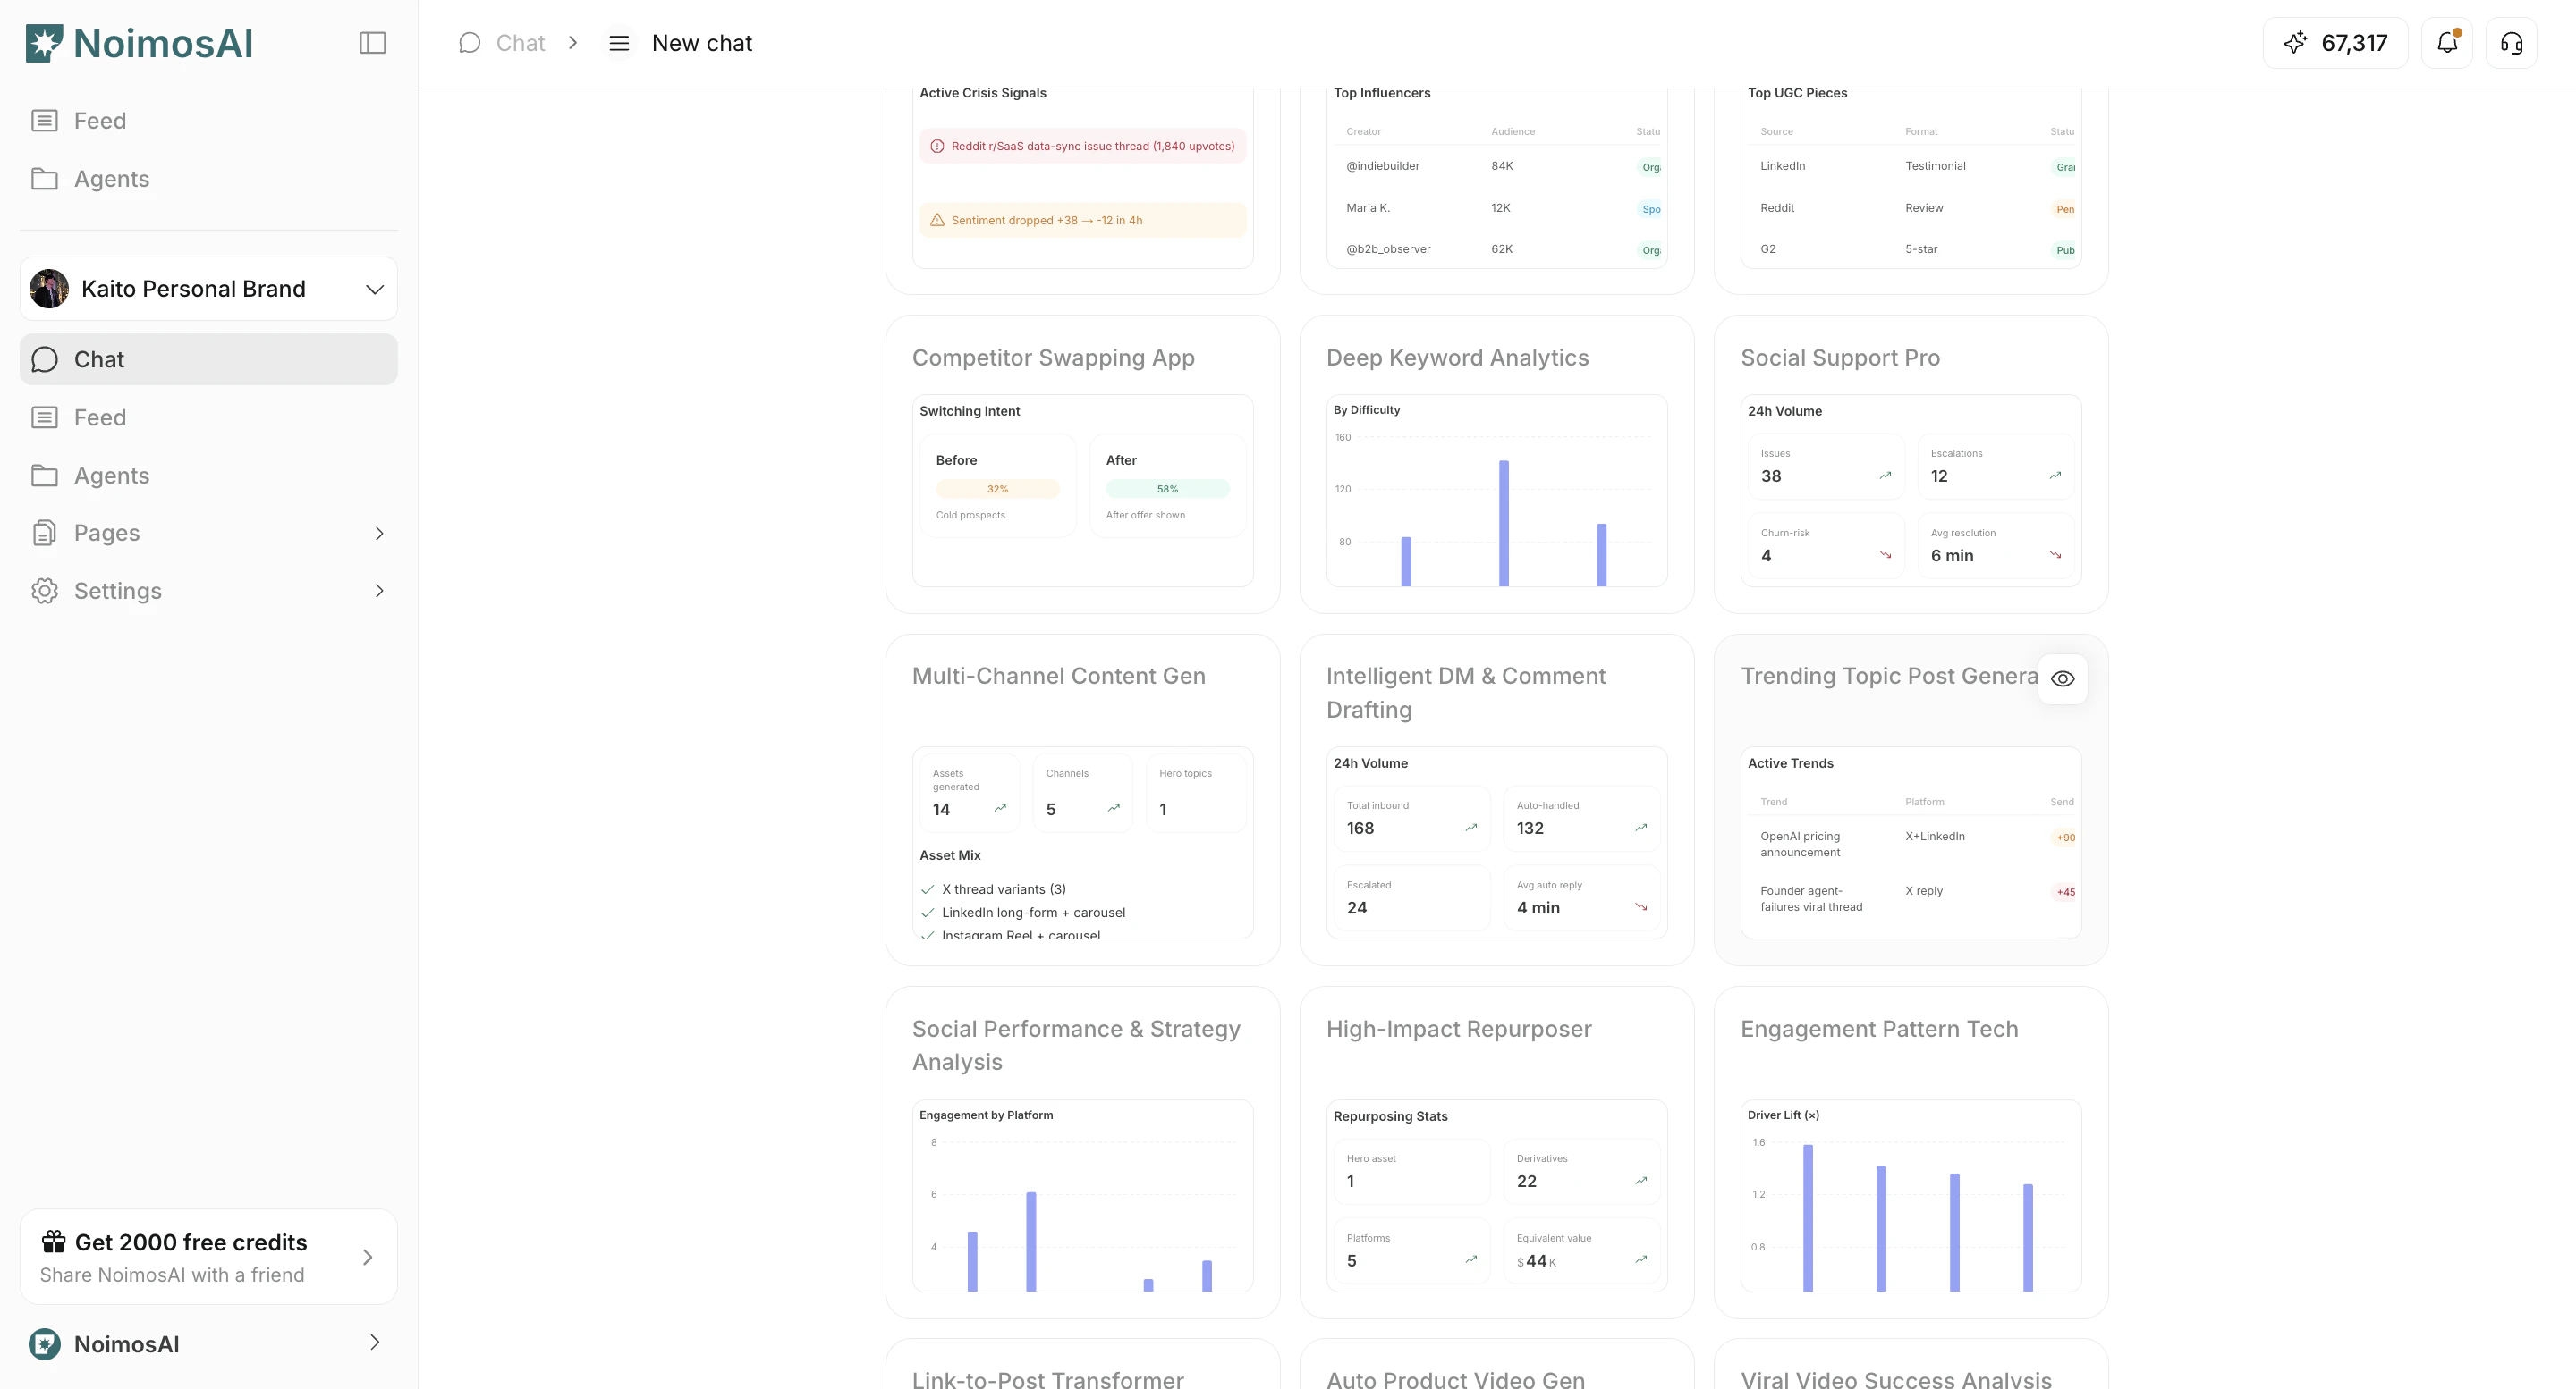Screen dimensions: 2576x1389
Task: Open the Kaito Personal Brand workspace dropdown
Action: (208, 289)
